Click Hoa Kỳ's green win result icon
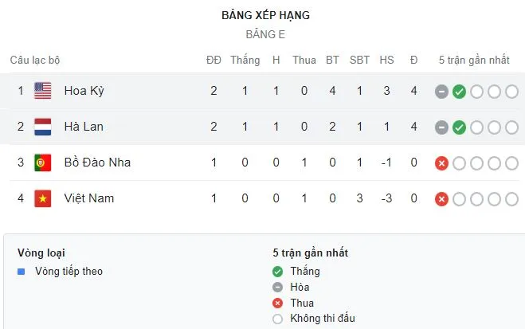Viewport: 525px width, 329px height. [x=459, y=92]
